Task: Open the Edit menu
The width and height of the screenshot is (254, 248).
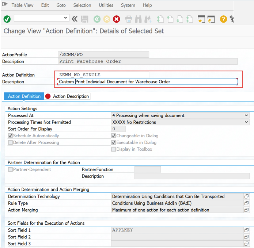Action: coord(45,5)
